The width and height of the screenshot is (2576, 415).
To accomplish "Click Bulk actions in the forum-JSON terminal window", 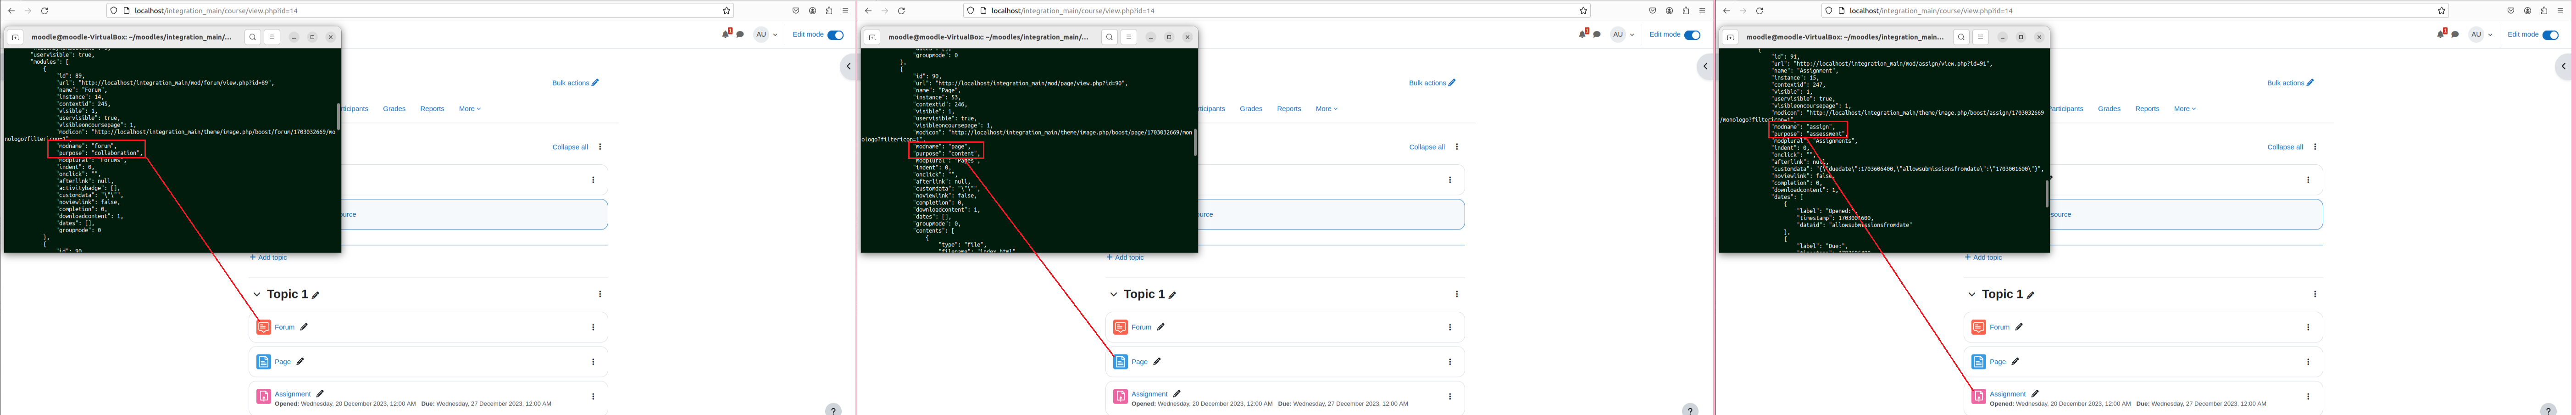I will pyautogui.click(x=575, y=83).
